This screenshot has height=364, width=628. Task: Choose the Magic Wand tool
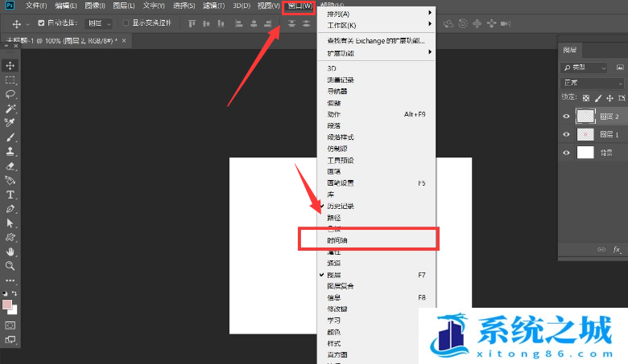10,108
